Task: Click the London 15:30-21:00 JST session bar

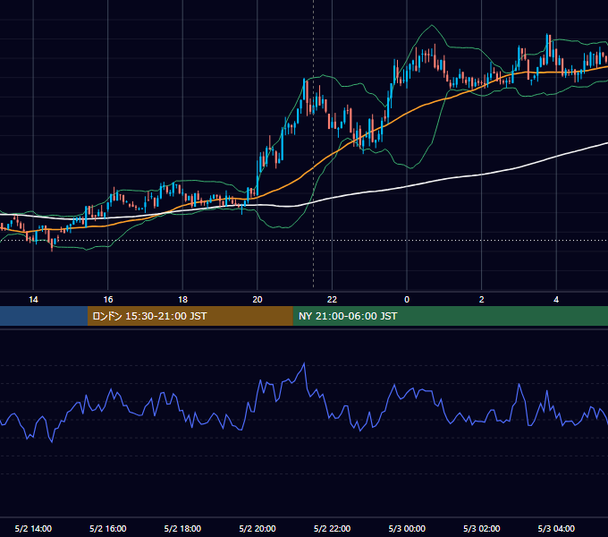Action: (190, 316)
